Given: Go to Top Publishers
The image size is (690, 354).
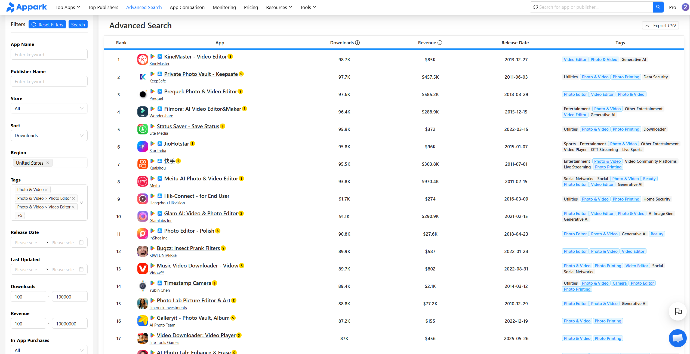Looking at the screenshot, I should pyautogui.click(x=103, y=7).
